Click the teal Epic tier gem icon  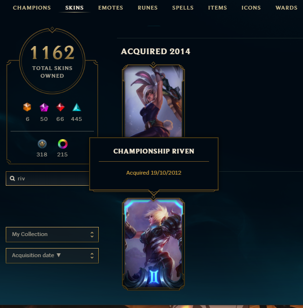(x=77, y=107)
